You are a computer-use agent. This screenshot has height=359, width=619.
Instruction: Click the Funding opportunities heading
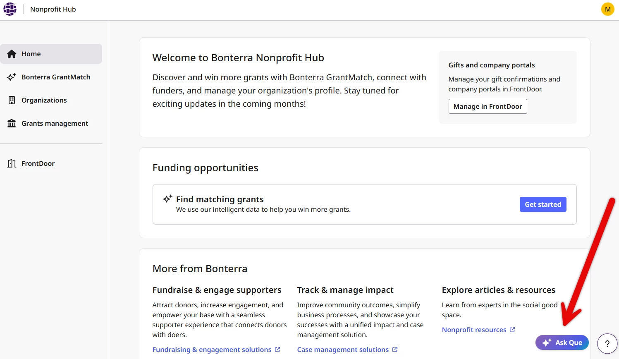pos(205,168)
